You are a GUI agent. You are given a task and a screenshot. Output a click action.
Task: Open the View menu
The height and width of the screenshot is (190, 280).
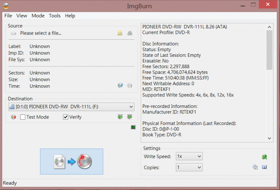(22, 16)
